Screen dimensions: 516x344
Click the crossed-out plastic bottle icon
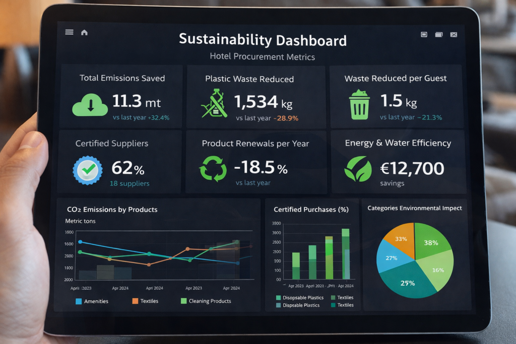[214, 103]
